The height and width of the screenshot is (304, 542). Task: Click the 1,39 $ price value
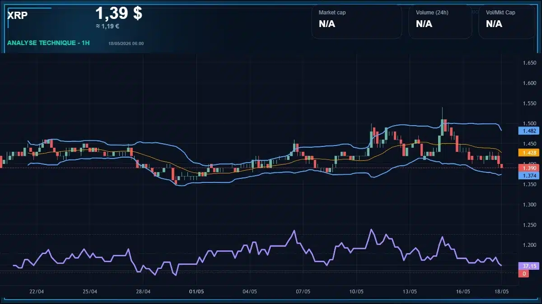click(x=119, y=13)
